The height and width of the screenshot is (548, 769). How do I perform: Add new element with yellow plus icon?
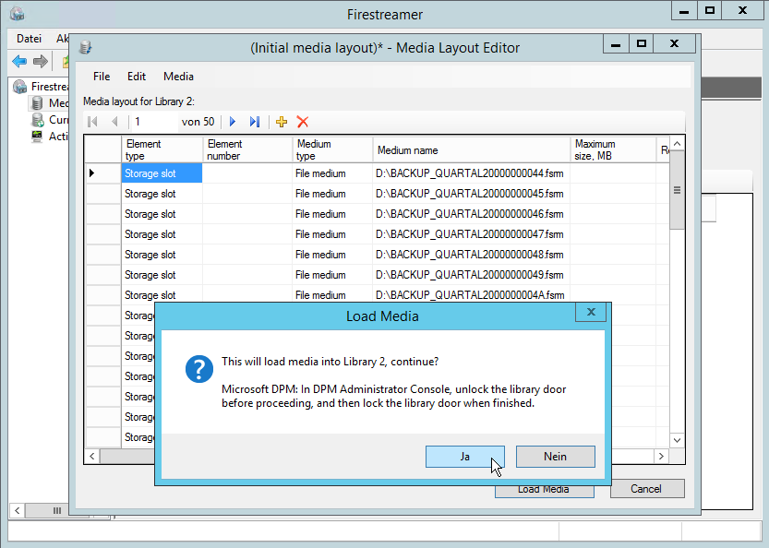click(282, 122)
